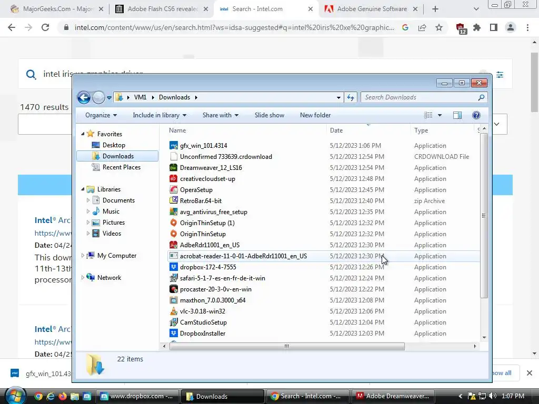Click the CamStudioSetup file icon
The height and width of the screenshot is (404, 539).
(174, 322)
